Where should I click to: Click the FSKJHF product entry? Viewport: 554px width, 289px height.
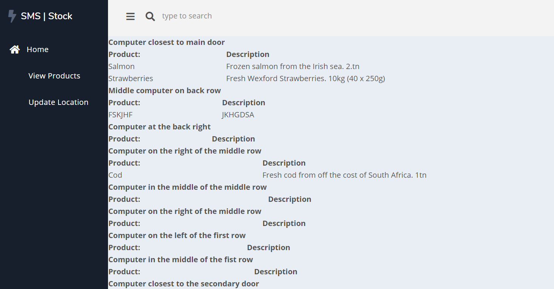tap(120, 115)
